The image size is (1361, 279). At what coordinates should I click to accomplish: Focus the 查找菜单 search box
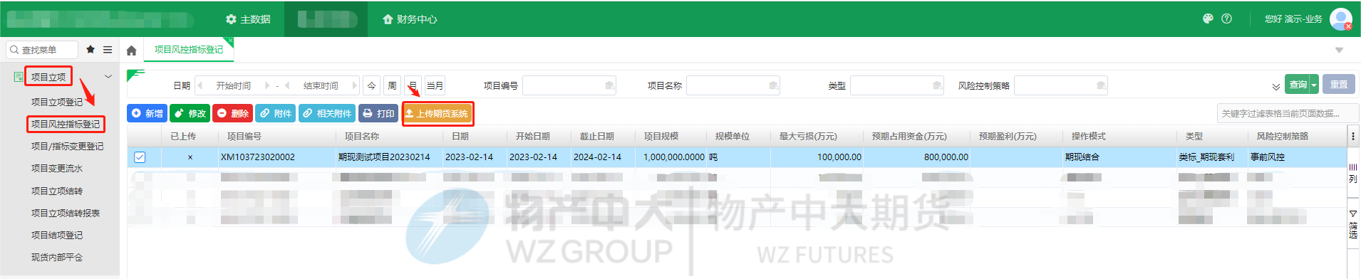(x=42, y=50)
